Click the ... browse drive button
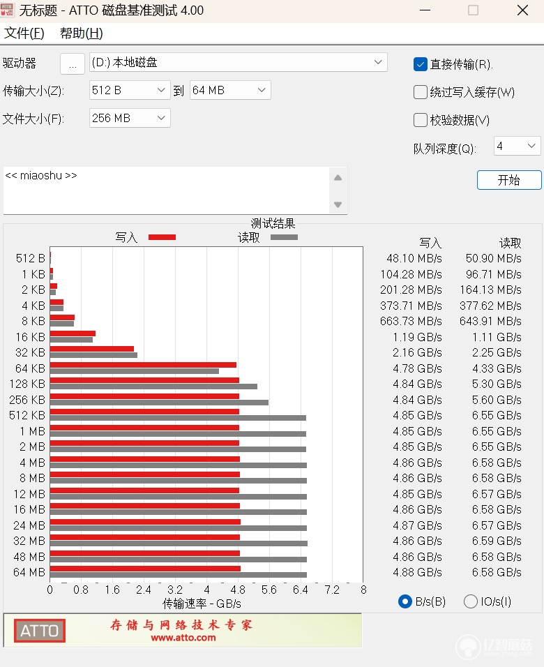 coord(73,63)
